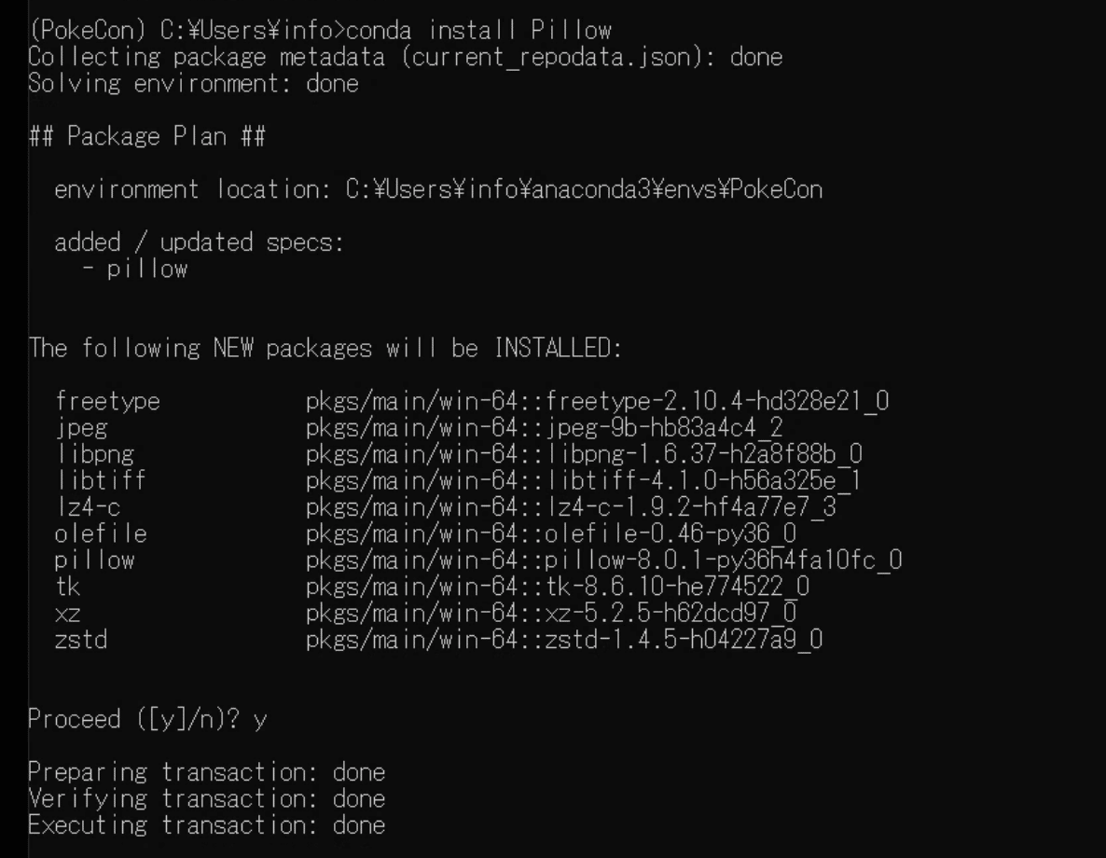
Task: Click the libpng-1.6.37 package path
Action: coord(584,454)
